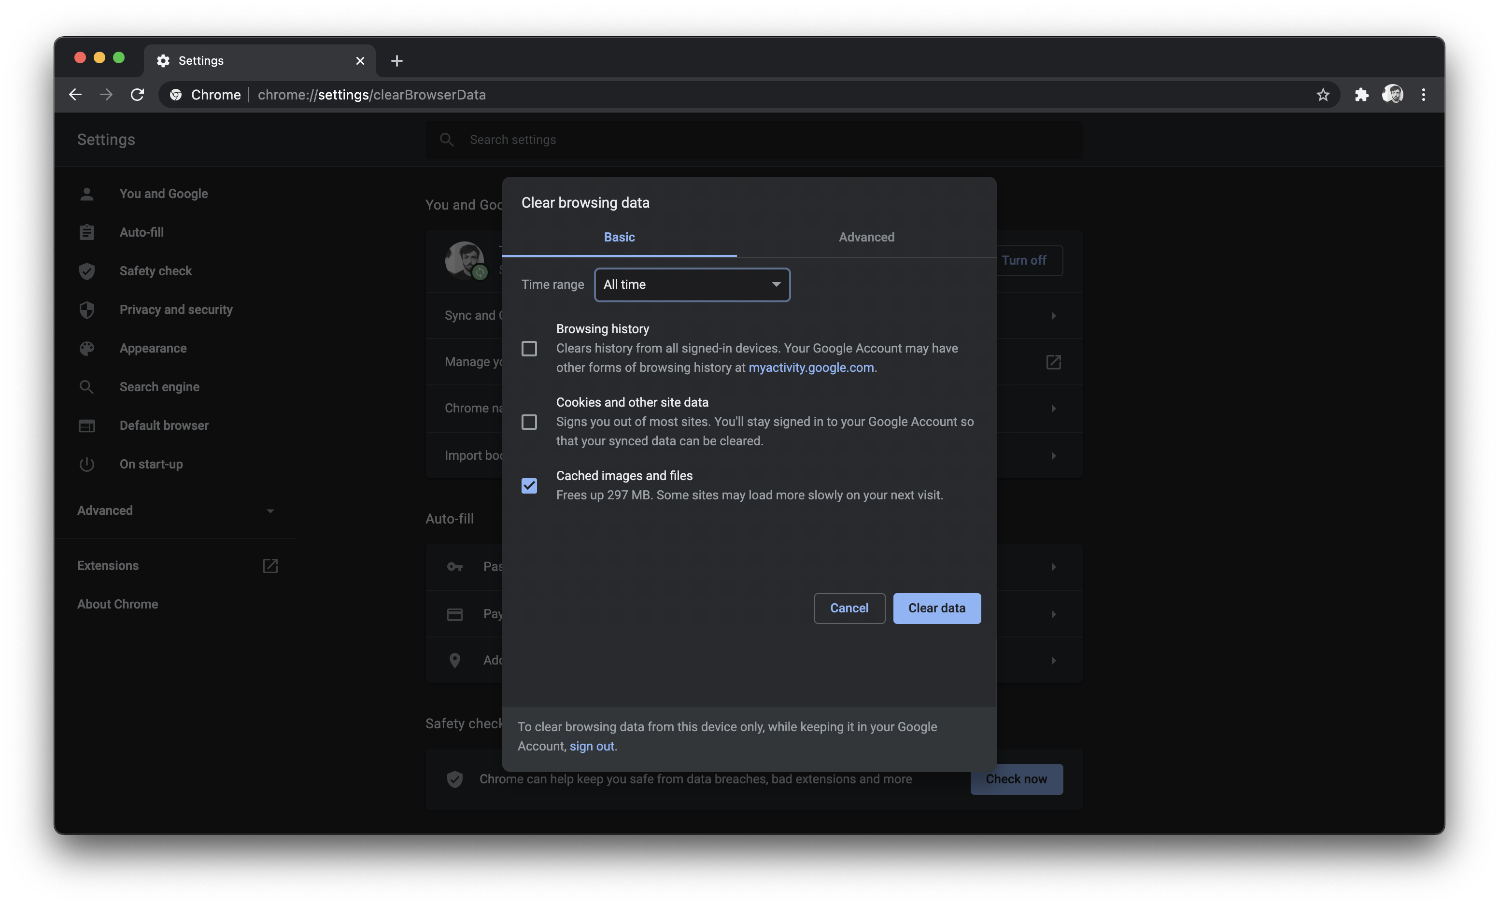1499x906 pixels.
Task: Open the myactivity.google.com link
Action: click(810, 368)
